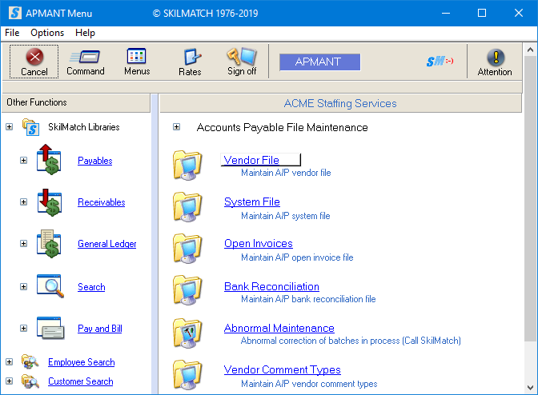Click the Sign off key icon
This screenshot has height=395, width=538.
point(242,56)
